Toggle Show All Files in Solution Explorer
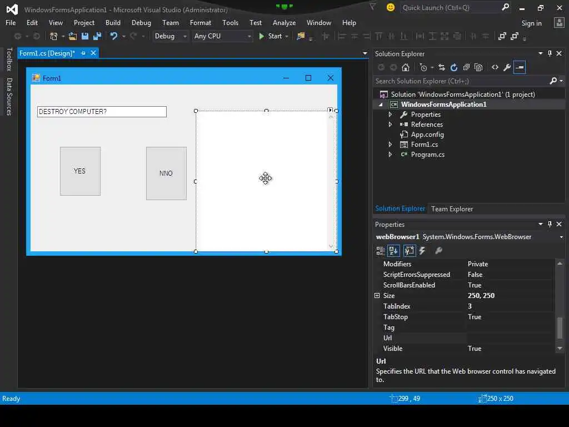Image resolution: width=569 pixels, height=427 pixels. pyautogui.click(x=478, y=67)
